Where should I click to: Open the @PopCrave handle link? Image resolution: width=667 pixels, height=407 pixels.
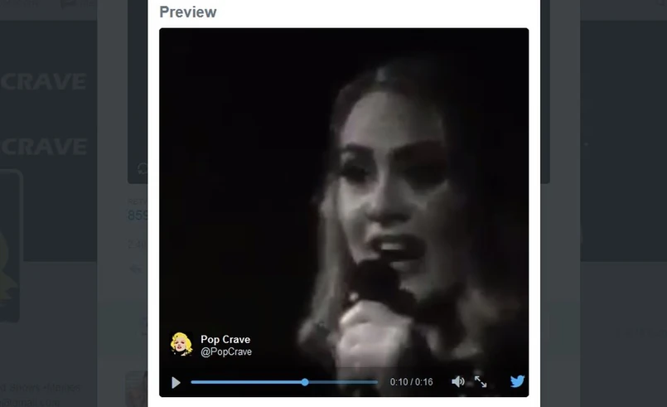(226, 351)
